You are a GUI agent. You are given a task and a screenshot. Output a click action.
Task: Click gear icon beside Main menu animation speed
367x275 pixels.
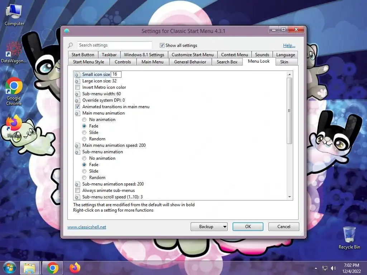pos(77,145)
